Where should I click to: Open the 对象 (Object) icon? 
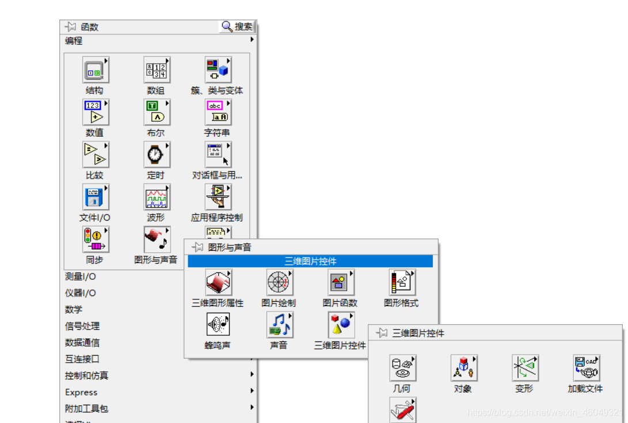[x=464, y=368]
